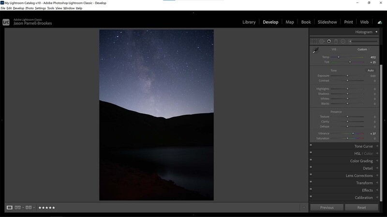Open the WB Custom preset dropdown

[x=363, y=50]
